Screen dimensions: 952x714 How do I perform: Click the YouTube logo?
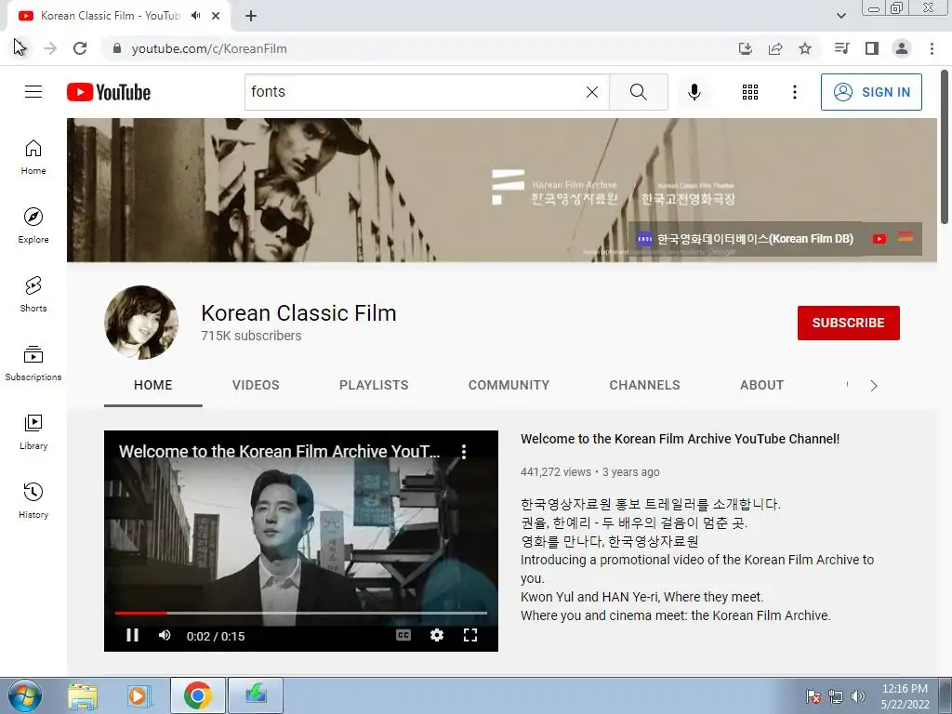pyautogui.click(x=109, y=92)
